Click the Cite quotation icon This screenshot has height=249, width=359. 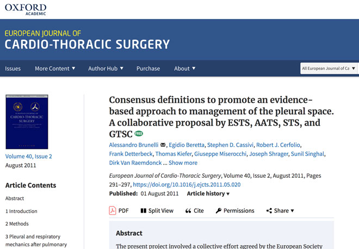click(x=188, y=211)
